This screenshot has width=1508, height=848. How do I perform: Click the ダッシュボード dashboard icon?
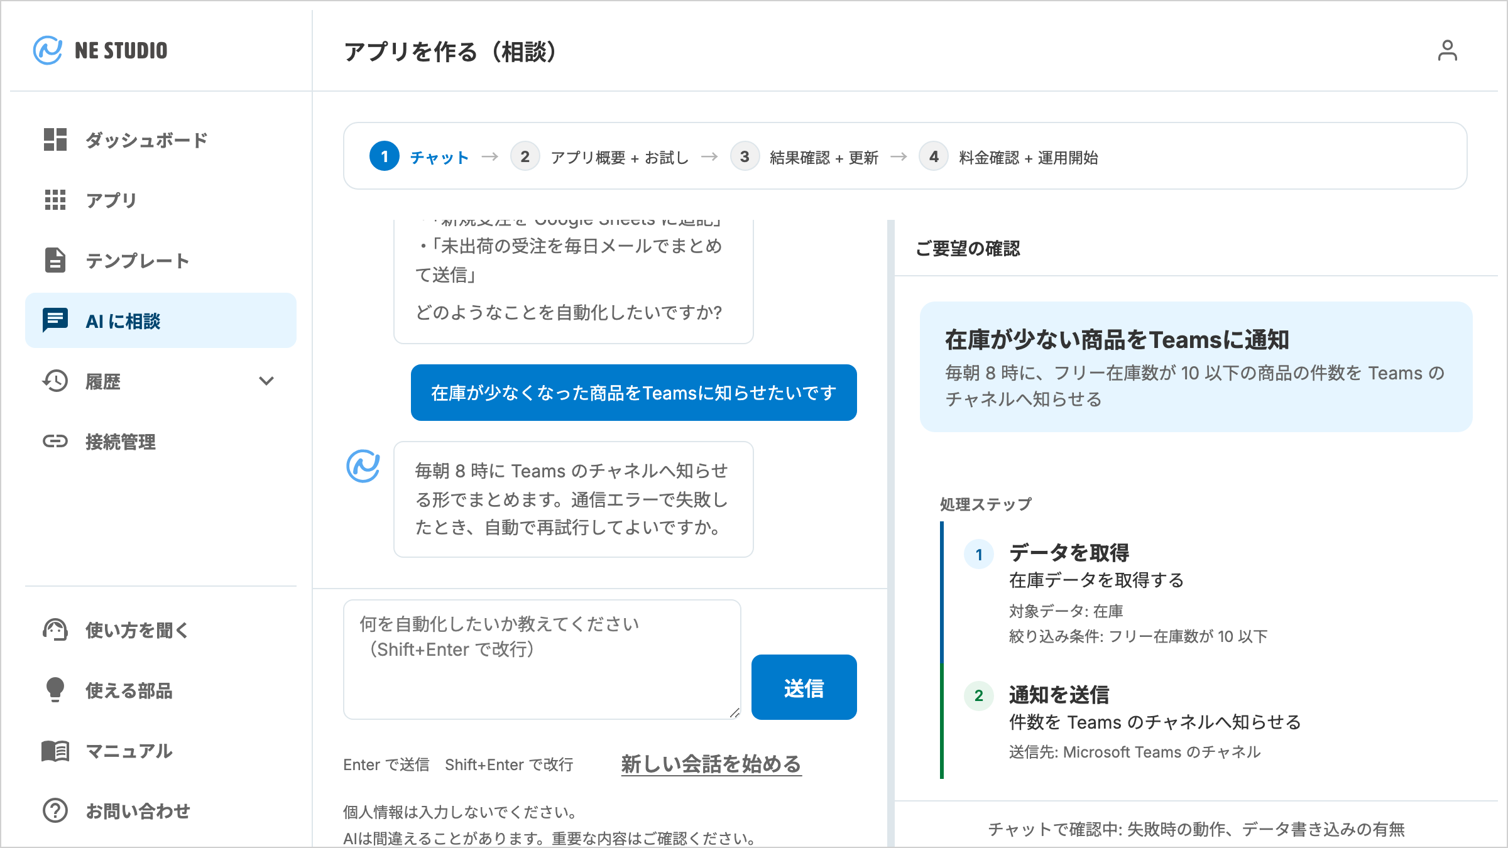55,139
